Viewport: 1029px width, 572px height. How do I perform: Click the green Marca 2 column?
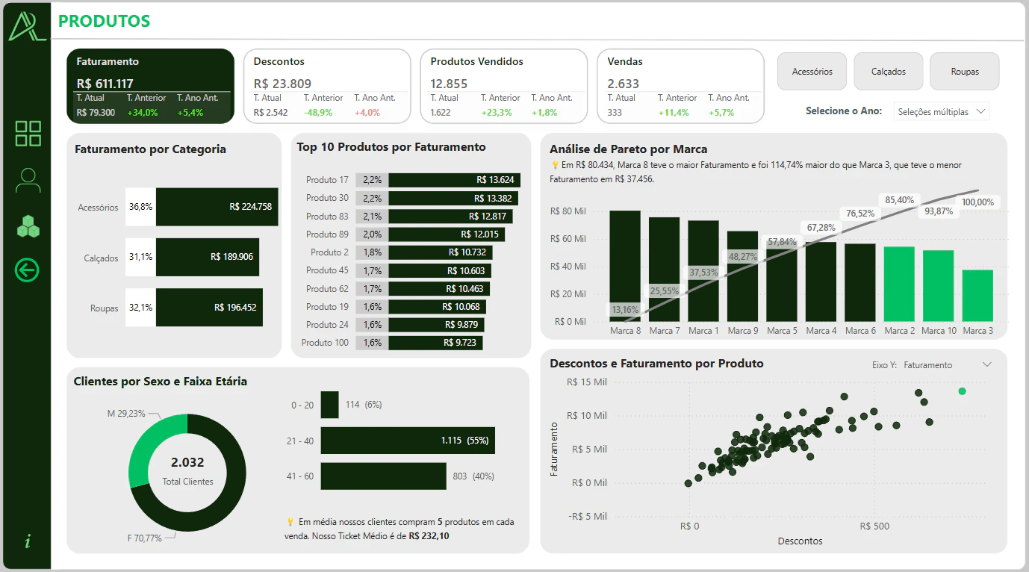(x=899, y=285)
